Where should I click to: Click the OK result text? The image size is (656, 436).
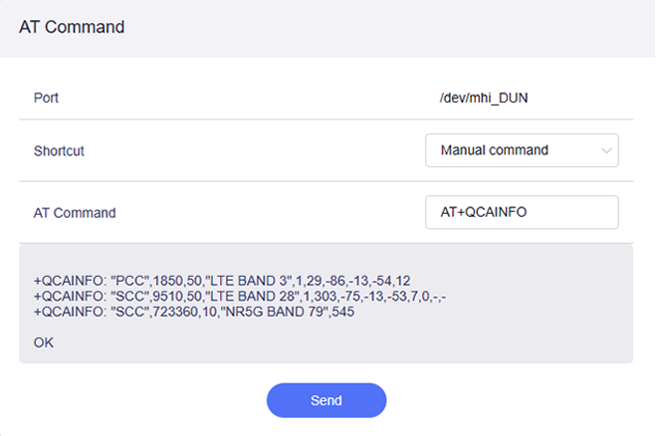(44, 342)
